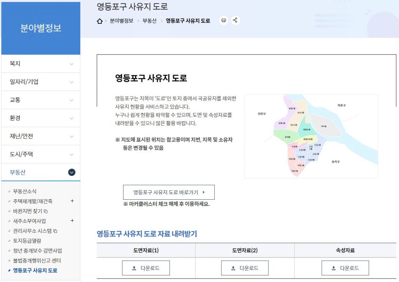Click the Yeongdeungpo district map image
This screenshot has width=399, height=282.
(311, 136)
